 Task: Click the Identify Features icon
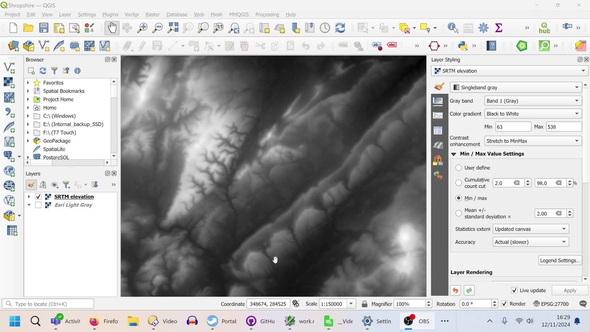click(x=452, y=28)
